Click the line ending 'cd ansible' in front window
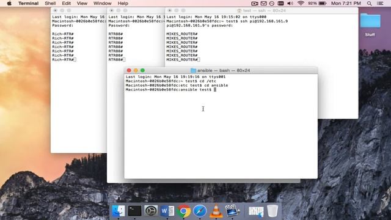391x220 pixels. 177,86
